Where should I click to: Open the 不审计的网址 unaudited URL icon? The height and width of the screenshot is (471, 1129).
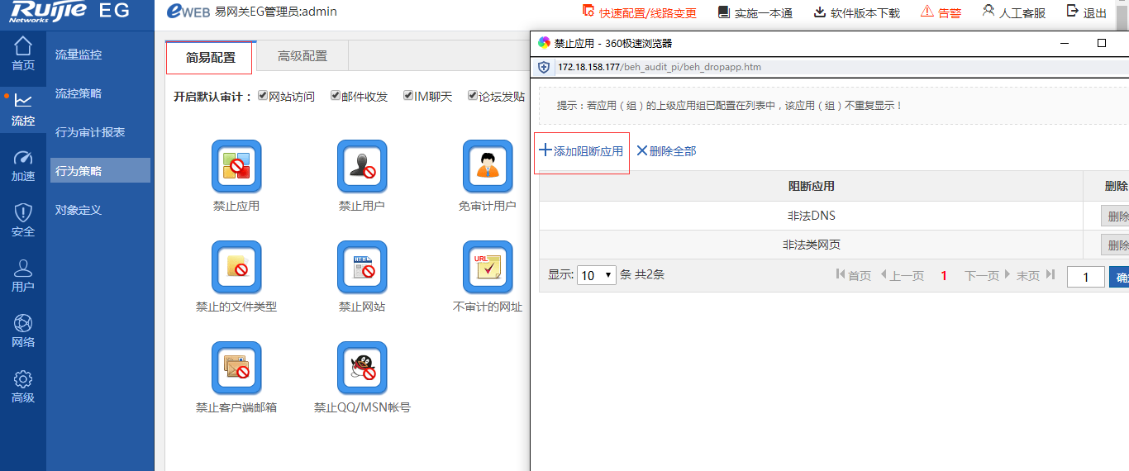488,267
